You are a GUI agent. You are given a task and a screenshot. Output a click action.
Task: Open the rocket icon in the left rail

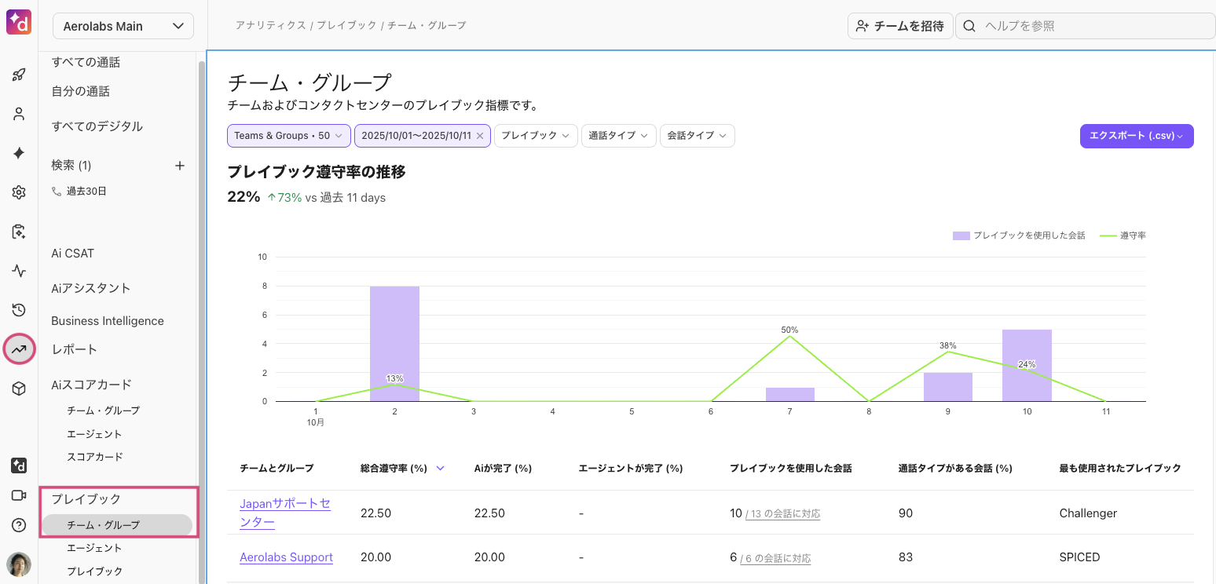coord(19,75)
